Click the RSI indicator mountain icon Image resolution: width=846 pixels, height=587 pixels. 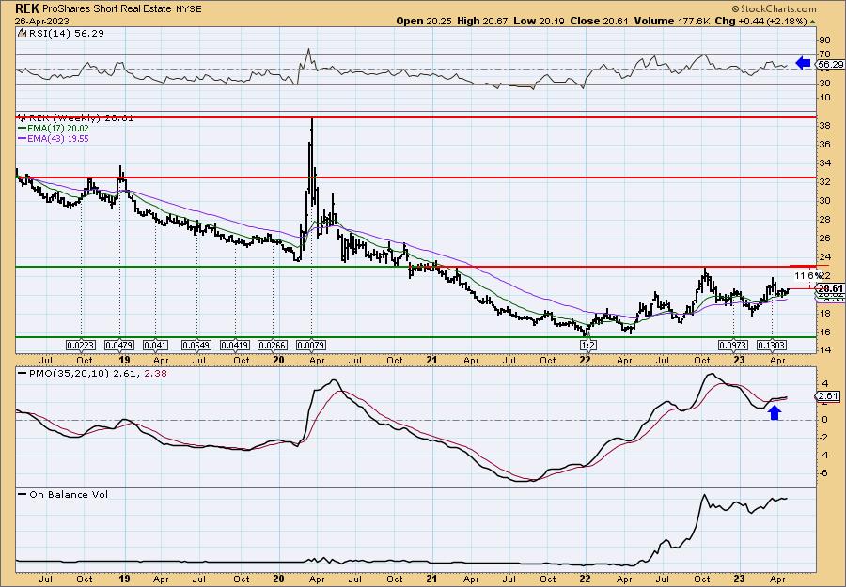(22, 34)
